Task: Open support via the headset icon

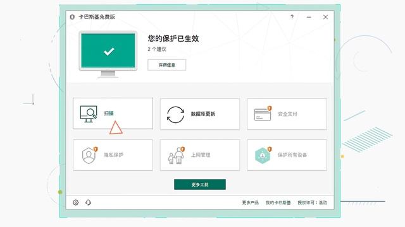Action: click(x=88, y=202)
